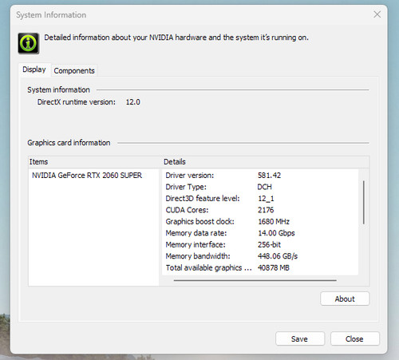The image size is (399, 360).
Task: Select the Direct3D feature level row
Action: (260, 199)
